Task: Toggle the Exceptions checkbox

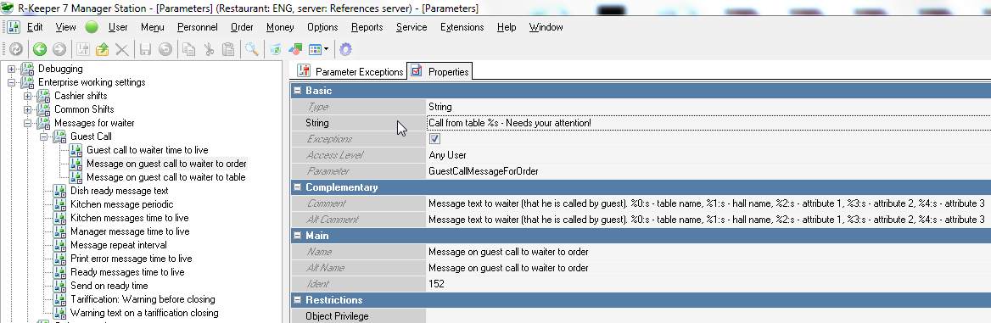Action: pyautogui.click(x=434, y=138)
